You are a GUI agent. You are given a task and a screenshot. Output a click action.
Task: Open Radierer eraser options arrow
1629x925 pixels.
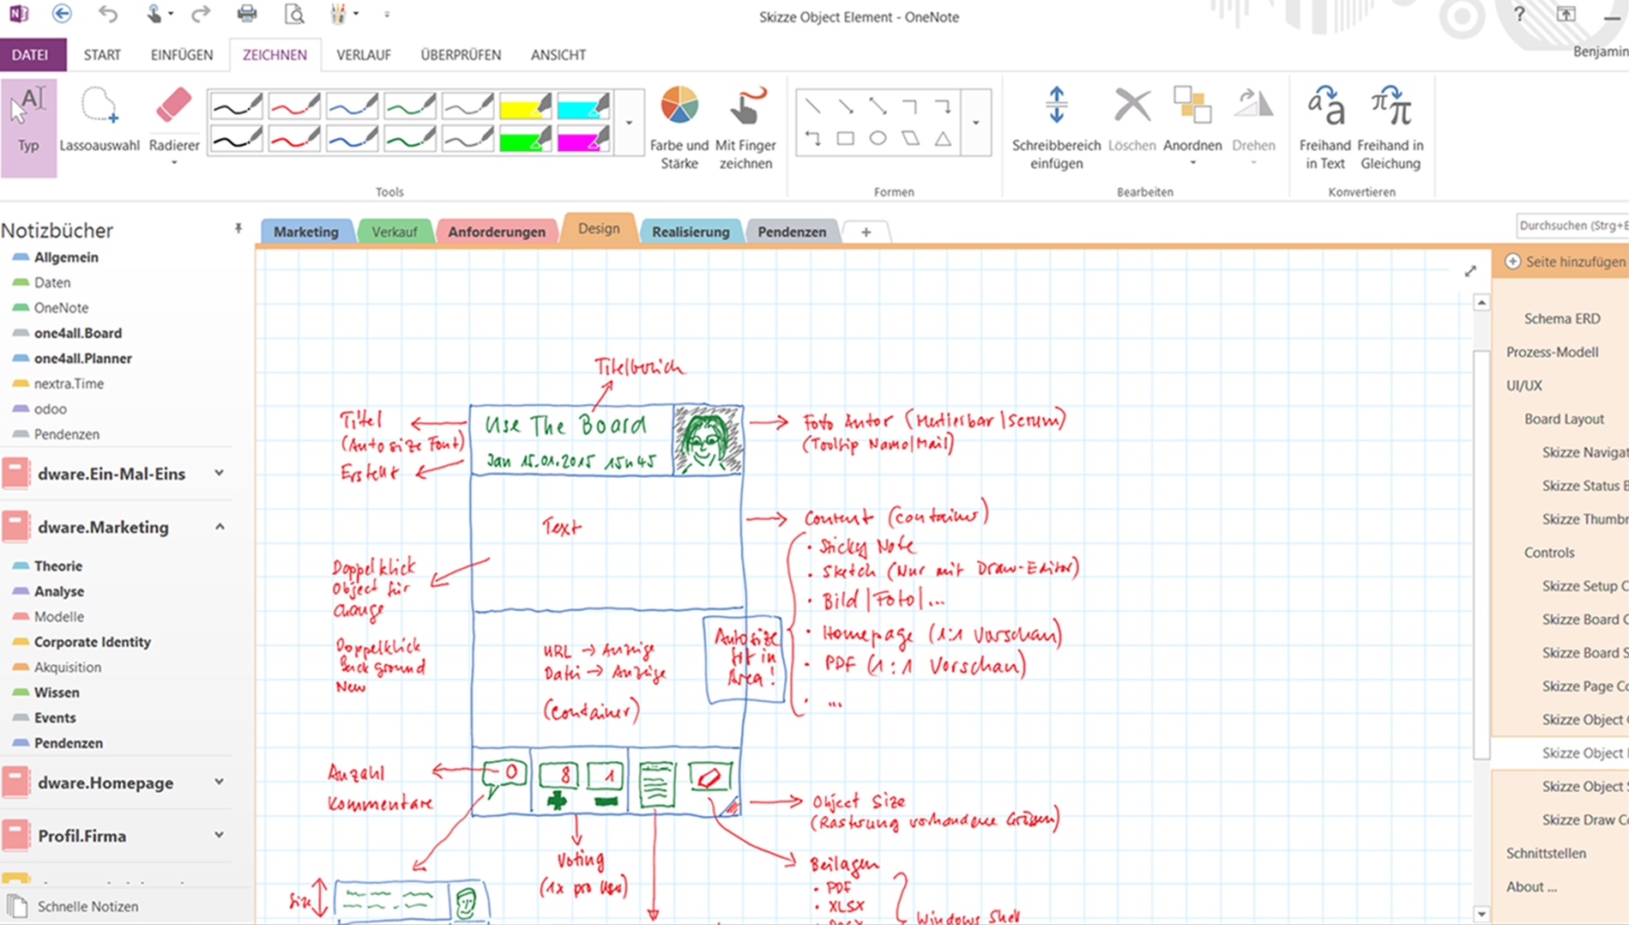(x=174, y=162)
